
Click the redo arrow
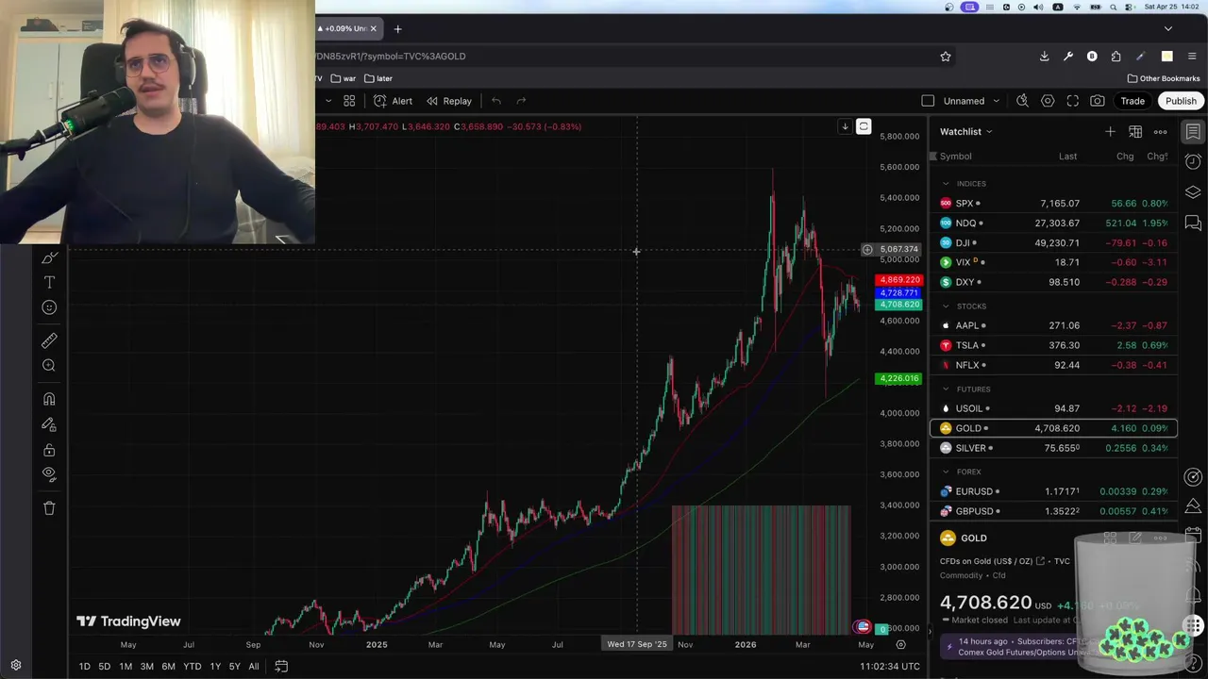tap(521, 101)
